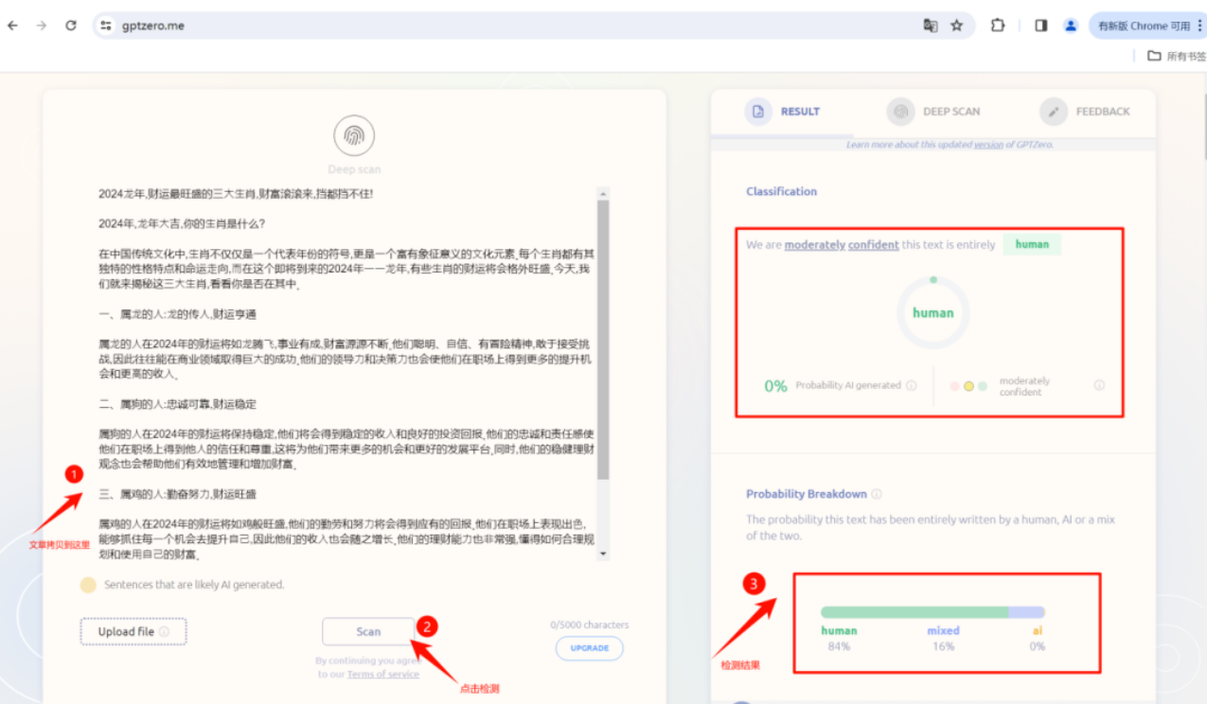The image size is (1207, 704).
Task: Click the Classification heading
Action: pos(781,191)
